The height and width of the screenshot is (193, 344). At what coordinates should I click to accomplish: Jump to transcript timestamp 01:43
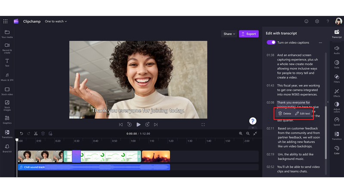click(x=270, y=85)
